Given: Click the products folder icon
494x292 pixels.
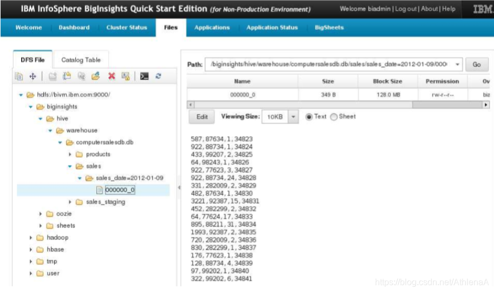Looking at the screenshot, I should pyautogui.click(x=79, y=154).
